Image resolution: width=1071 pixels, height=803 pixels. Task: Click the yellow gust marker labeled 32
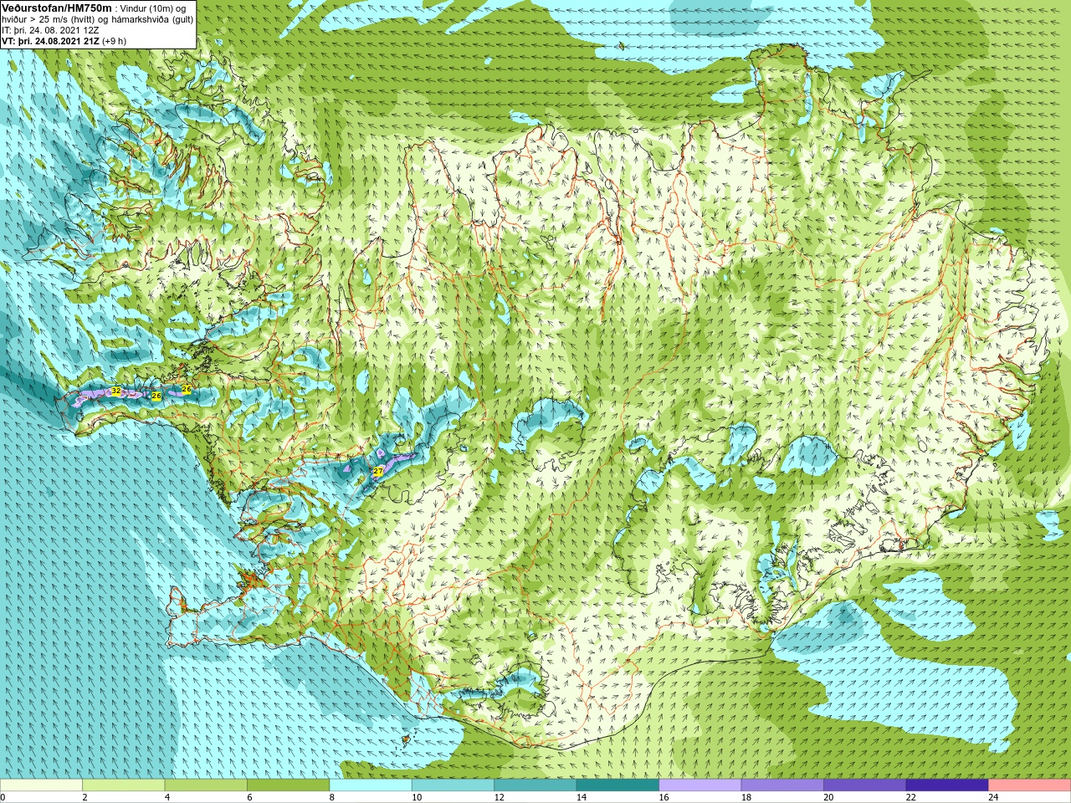click(116, 391)
